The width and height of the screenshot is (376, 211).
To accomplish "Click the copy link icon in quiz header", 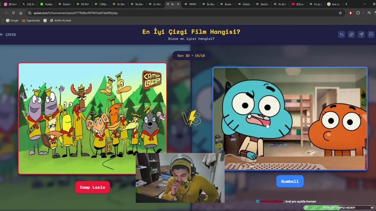I will [x=351, y=35].
